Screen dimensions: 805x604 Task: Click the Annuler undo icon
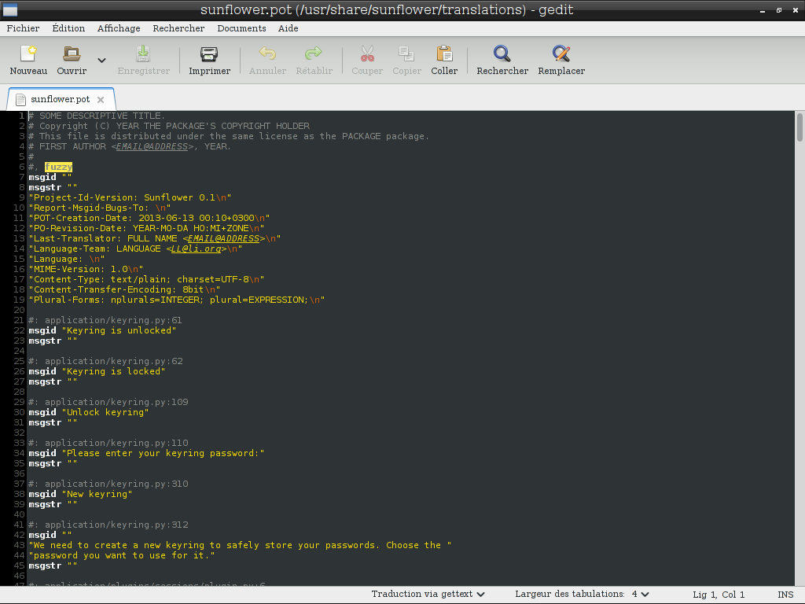point(267,53)
